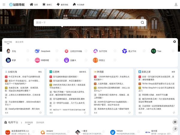Screen dimensions: 180x135
Task: Open the Amiami site icon
Action: [43, 132]
